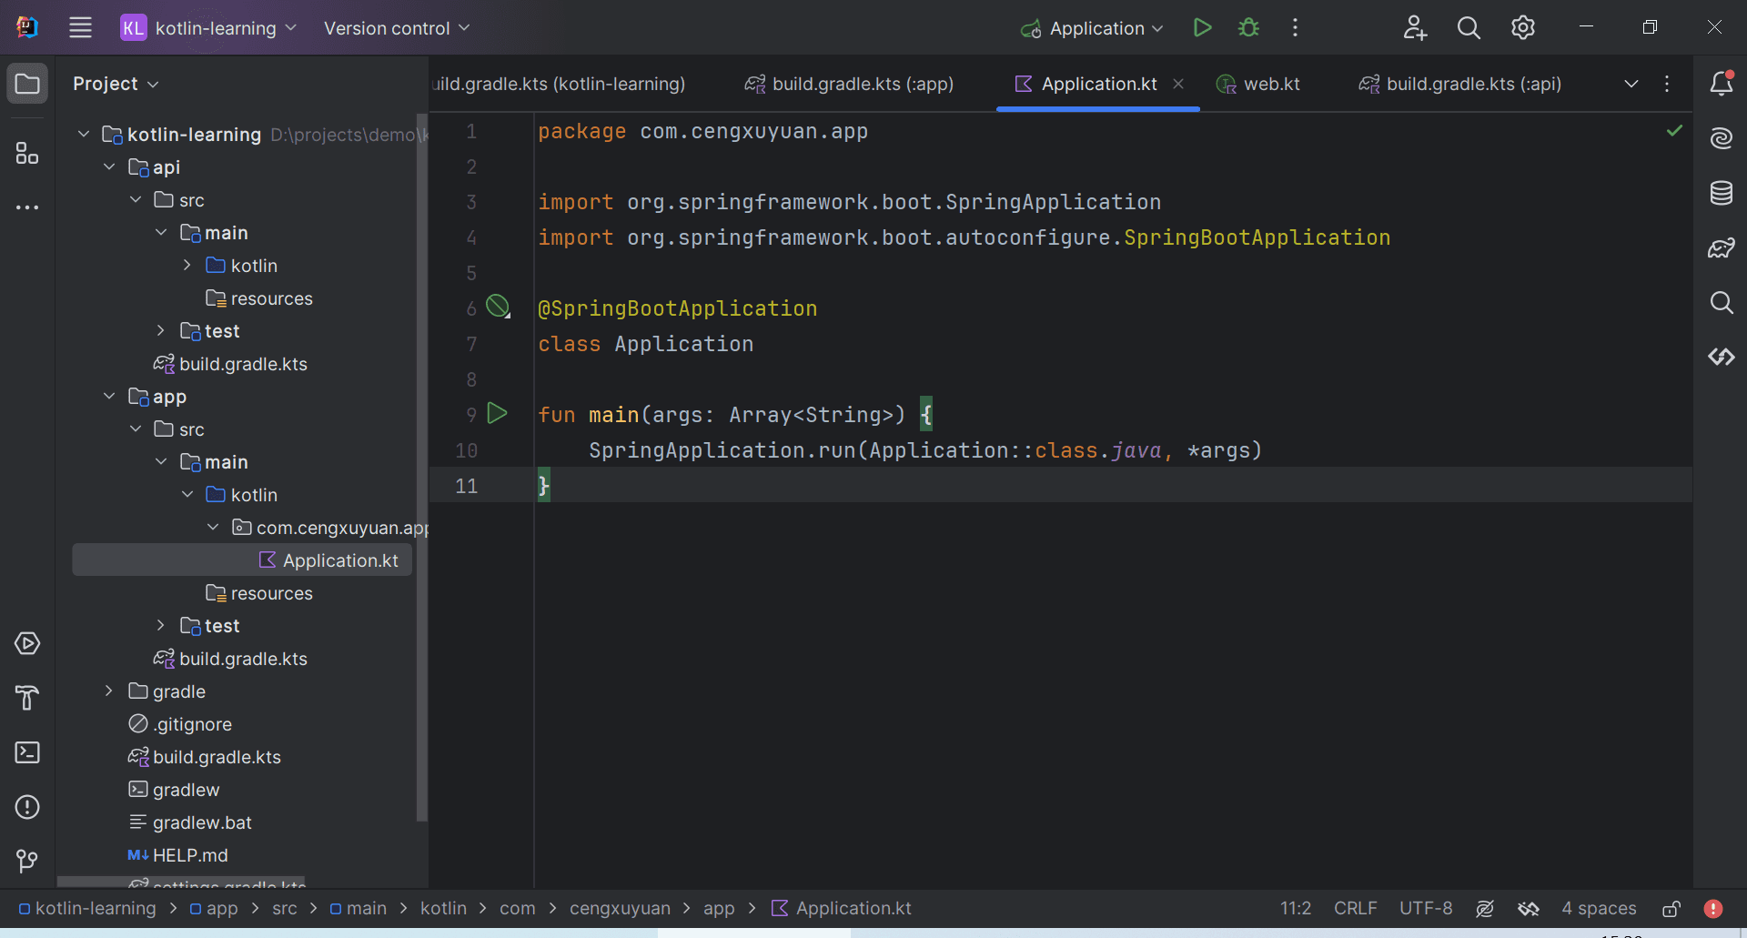Show more tool windows ellipsis
This screenshot has height=938, width=1747.
coord(27,207)
